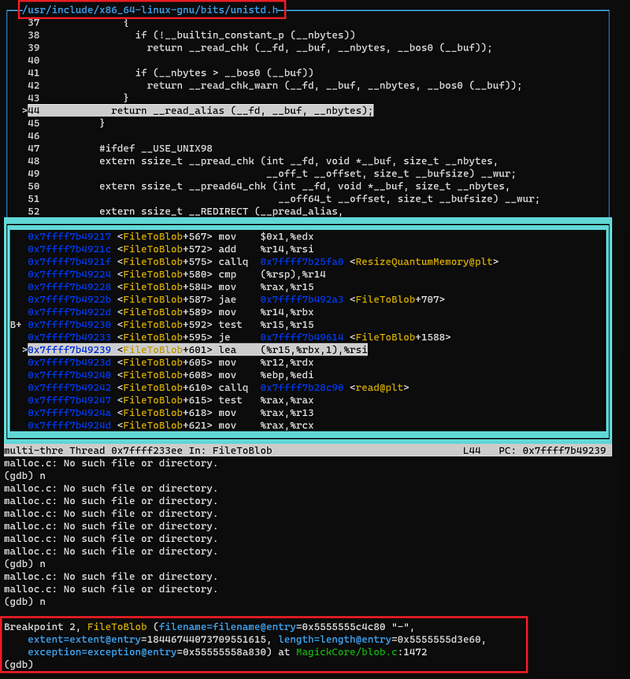Click address 0x7ffff7b49240 mov %ebp,%edi

(69, 375)
